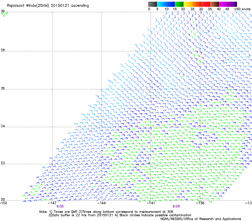Click the purple '9:06' time stamp
This screenshot has height=221, width=252.
click(x=176, y=206)
